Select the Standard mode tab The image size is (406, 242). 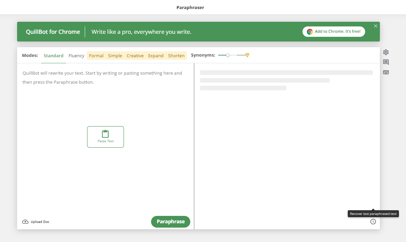(x=54, y=56)
